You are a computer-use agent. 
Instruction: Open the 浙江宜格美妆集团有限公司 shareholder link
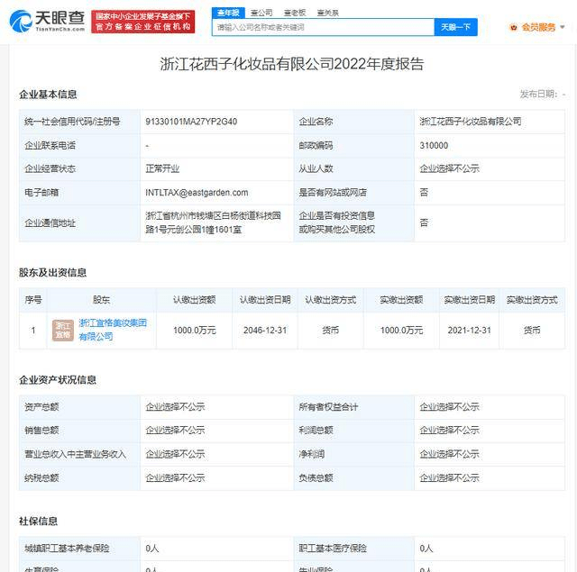coord(112,330)
